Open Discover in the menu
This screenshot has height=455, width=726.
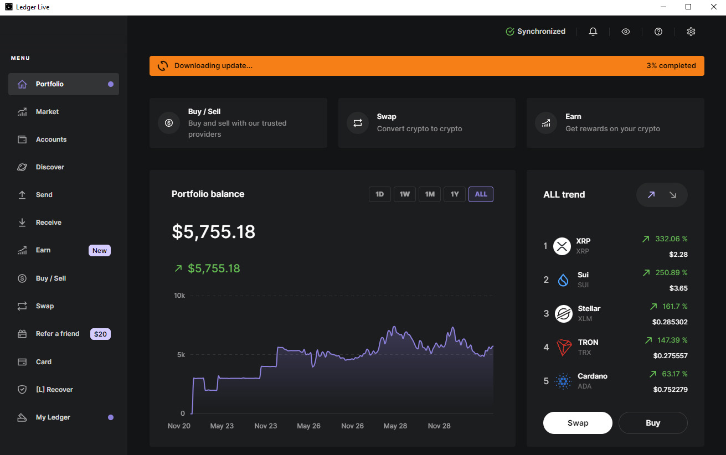(64, 167)
